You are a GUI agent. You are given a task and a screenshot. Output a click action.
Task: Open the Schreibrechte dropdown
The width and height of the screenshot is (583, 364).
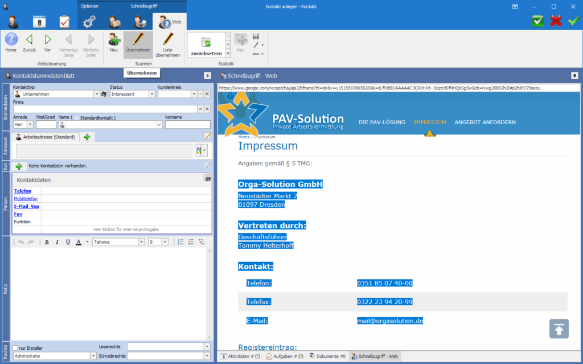coord(207,356)
